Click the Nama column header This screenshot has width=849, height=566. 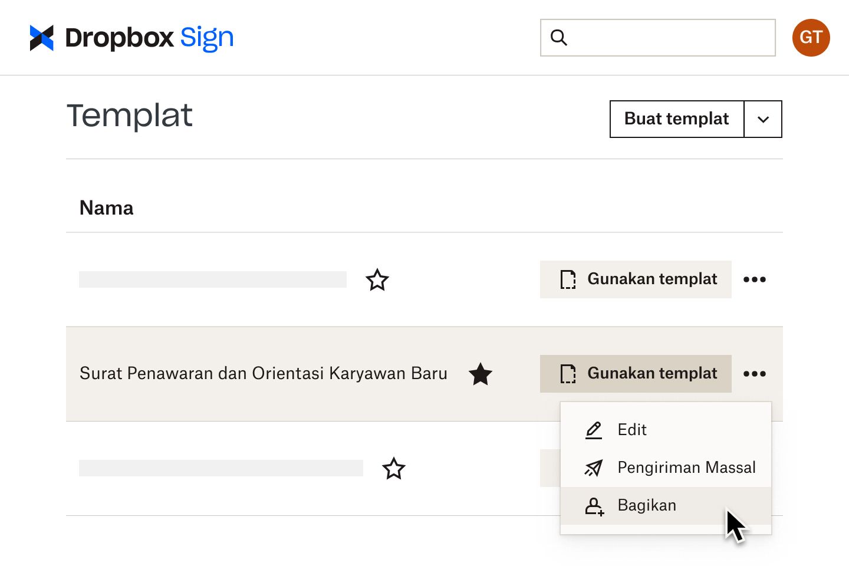click(x=106, y=208)
